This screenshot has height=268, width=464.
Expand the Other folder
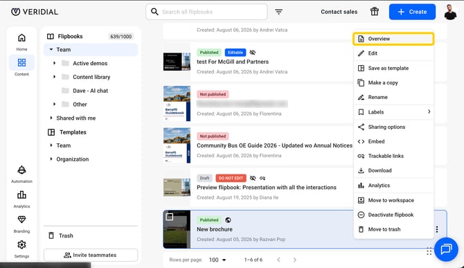point(54,104)
